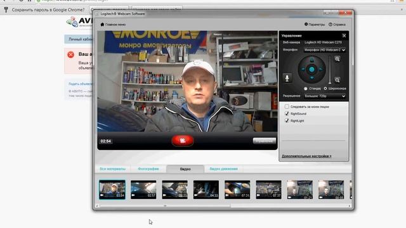
Task: Adjust the vertical zoom slider
Action: [x=330, y=70]
